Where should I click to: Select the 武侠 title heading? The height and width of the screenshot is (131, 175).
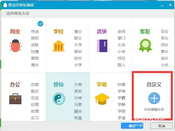[x=102, y=31]
